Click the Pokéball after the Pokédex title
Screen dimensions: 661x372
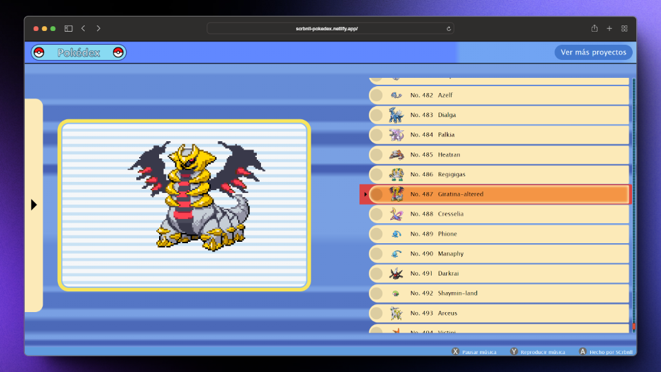click(118, 52)
